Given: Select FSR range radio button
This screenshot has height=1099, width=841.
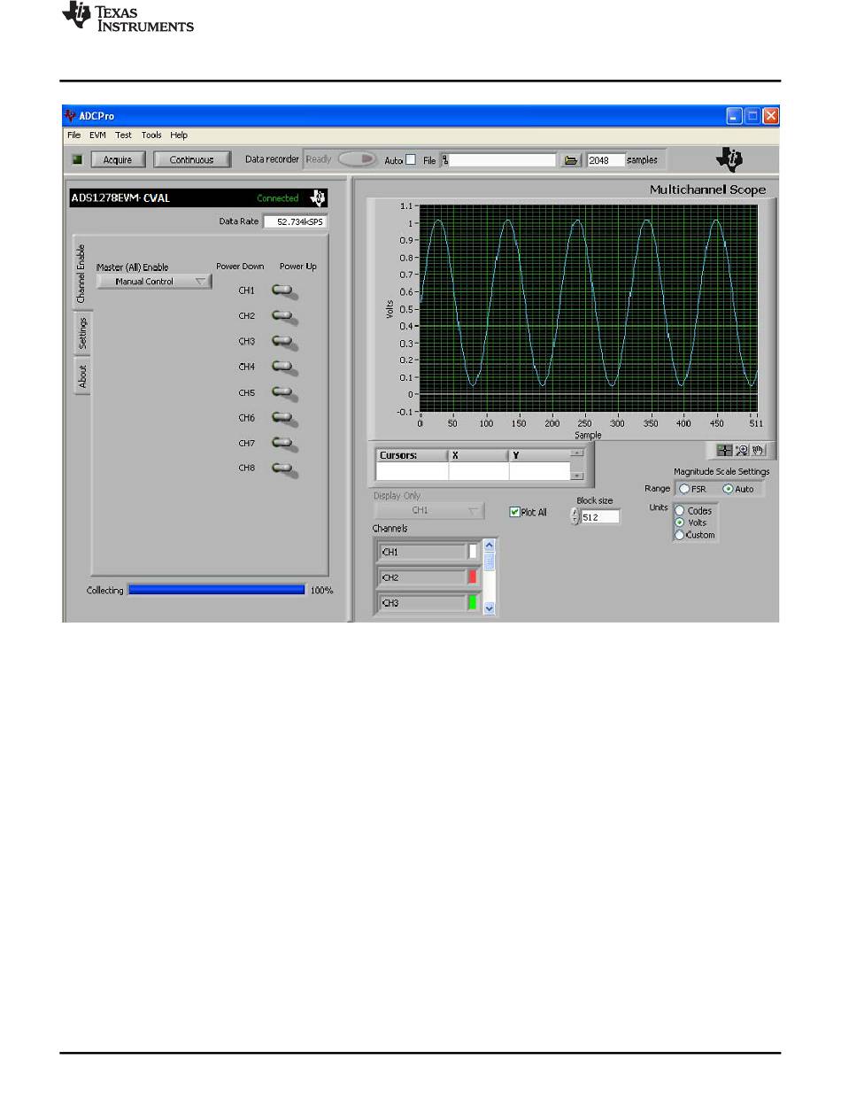Looking at the screenshot, I should (684, 489).
